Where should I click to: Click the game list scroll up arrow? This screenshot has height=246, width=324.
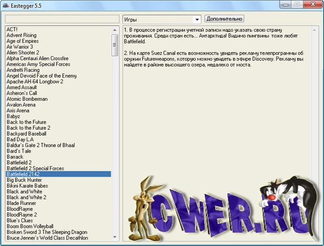pos(115,30)
